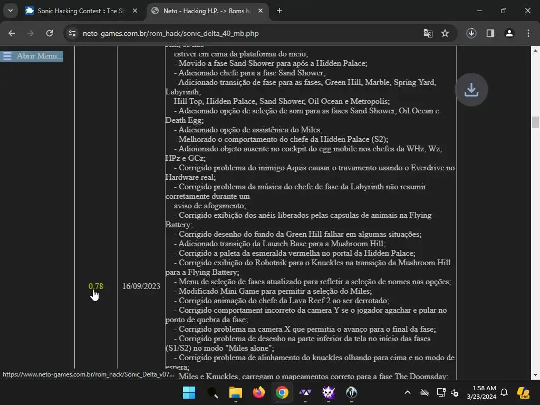This screenshot has width=540, height=405.
Task: Open Windows Search from the taskbar
Action: 212,392
